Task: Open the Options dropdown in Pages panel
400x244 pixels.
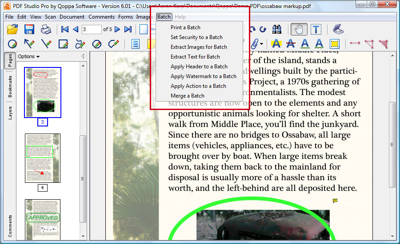Action: (28, 56)
